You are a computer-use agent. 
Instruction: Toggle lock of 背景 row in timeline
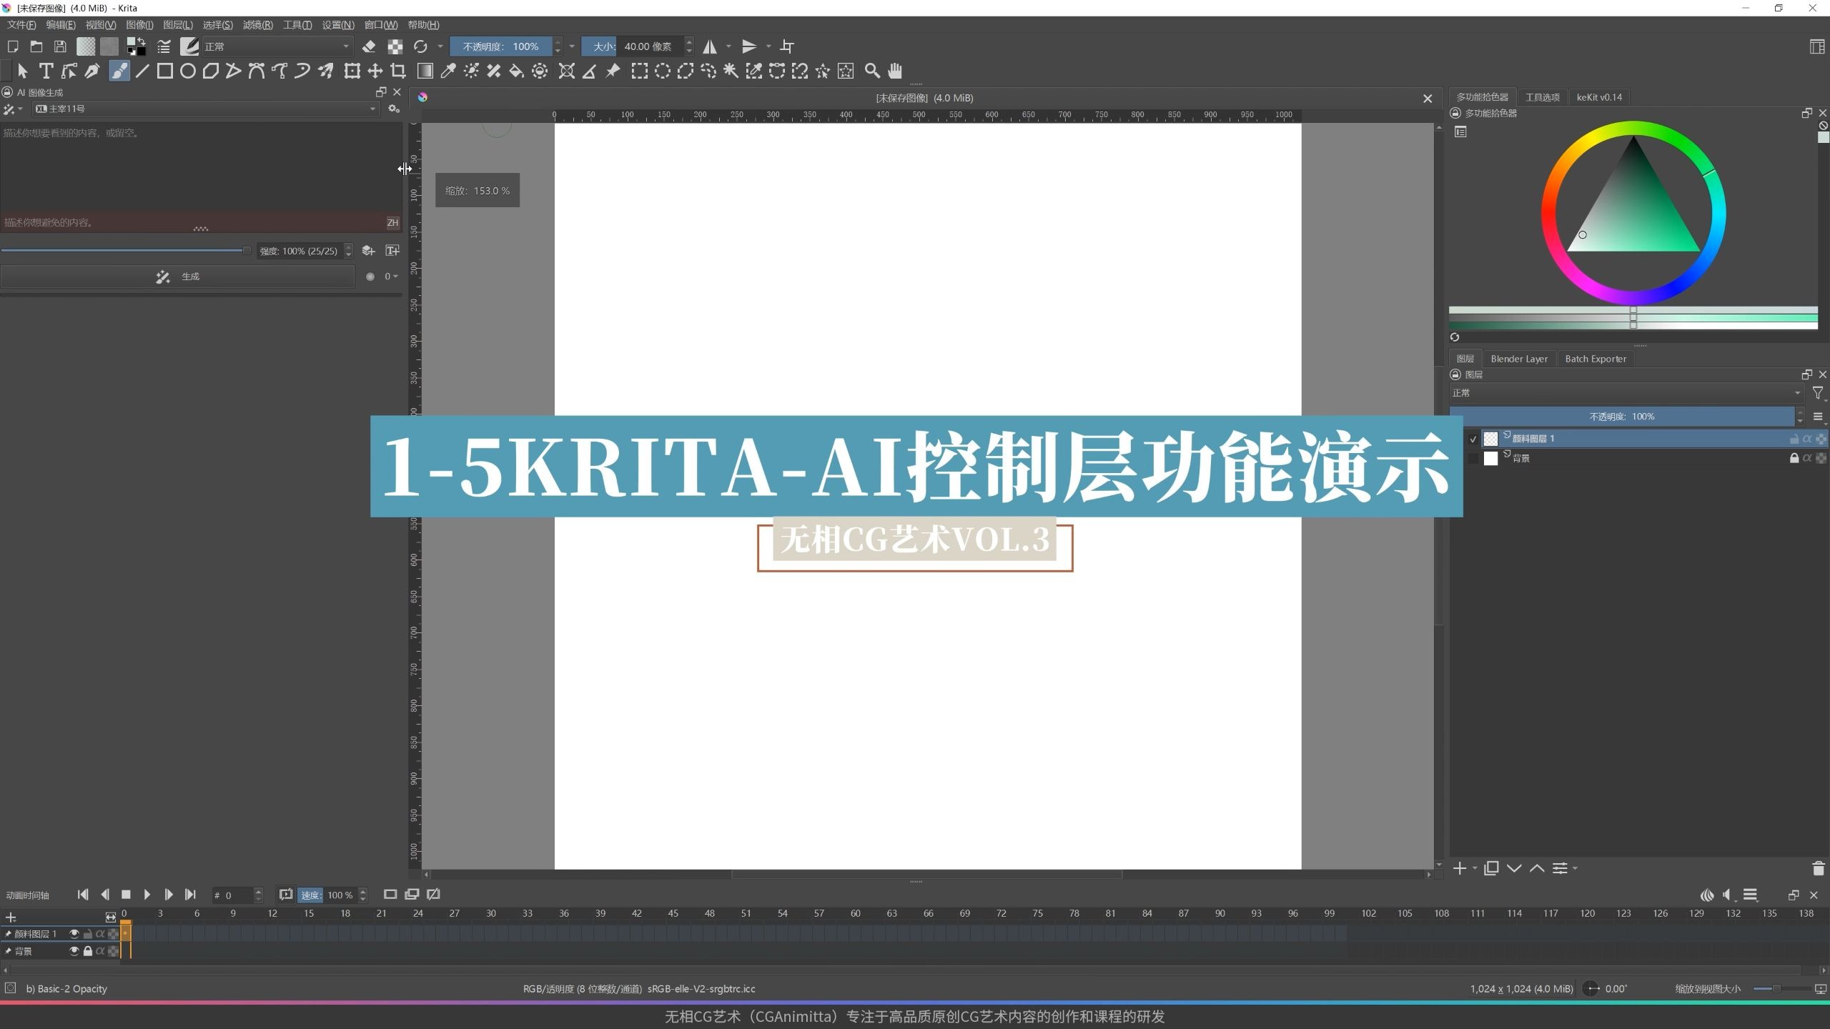click(87, 951)
